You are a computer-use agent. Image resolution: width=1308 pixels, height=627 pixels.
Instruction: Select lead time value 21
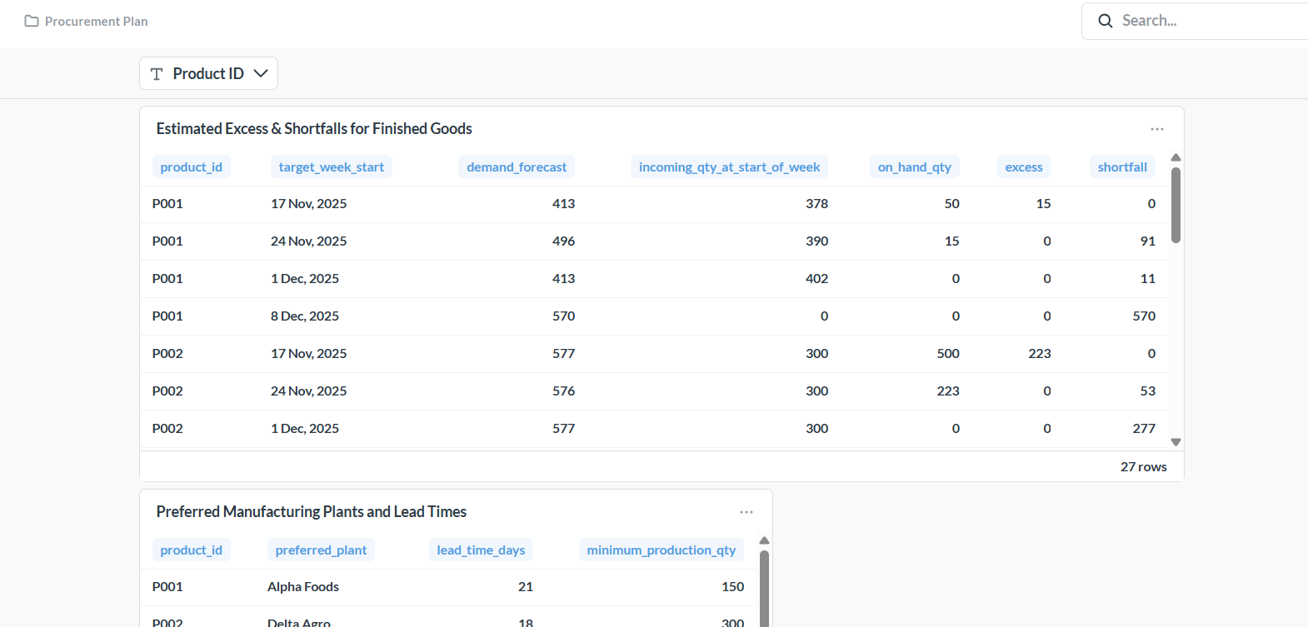point(526,587)
